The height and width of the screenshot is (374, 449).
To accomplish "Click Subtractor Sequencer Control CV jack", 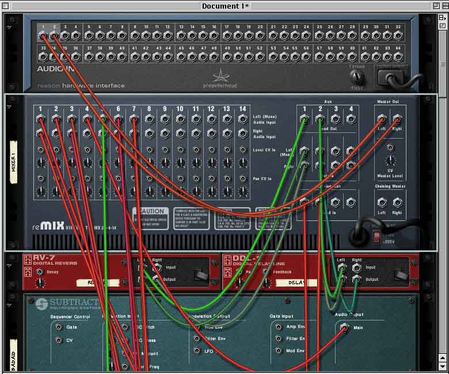I will click(x=59, y=340).
